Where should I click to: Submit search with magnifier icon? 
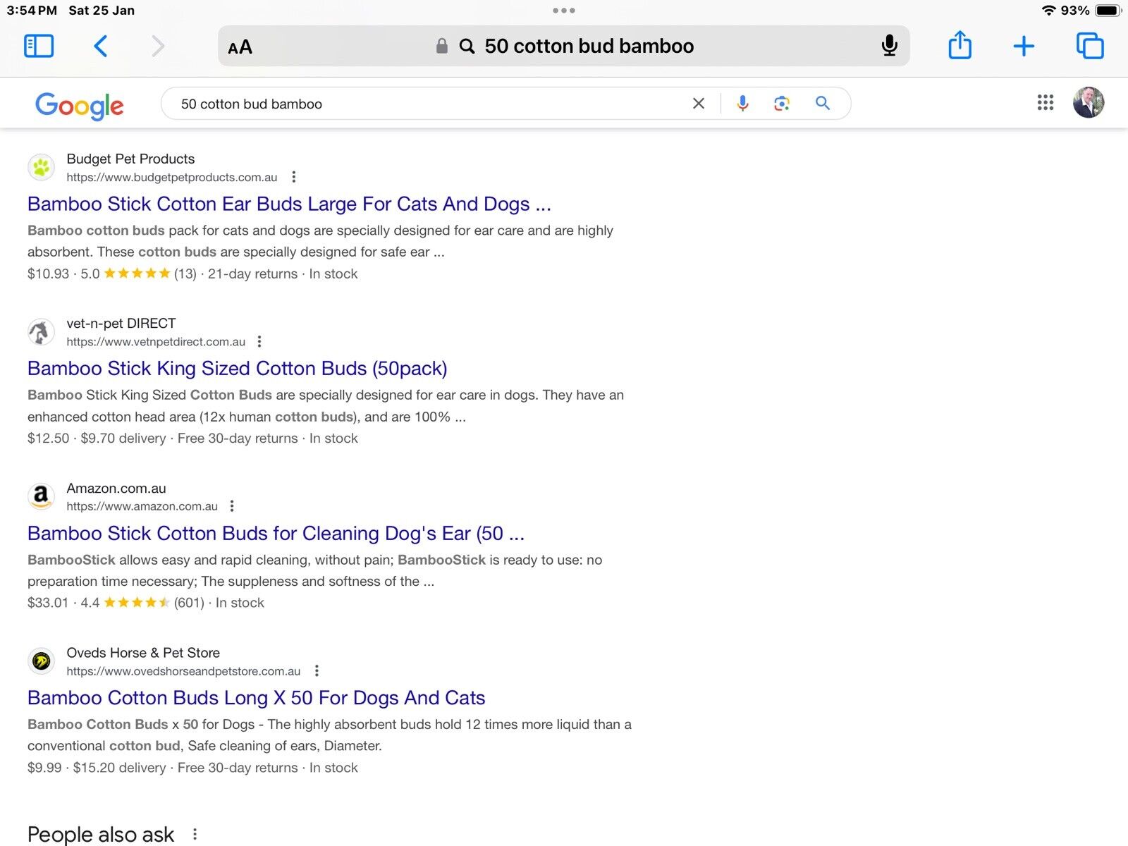(x=823, y=103)
